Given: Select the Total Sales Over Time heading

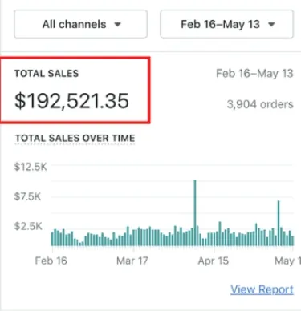Looking at the screenshot, I should [x=75, y=139].
